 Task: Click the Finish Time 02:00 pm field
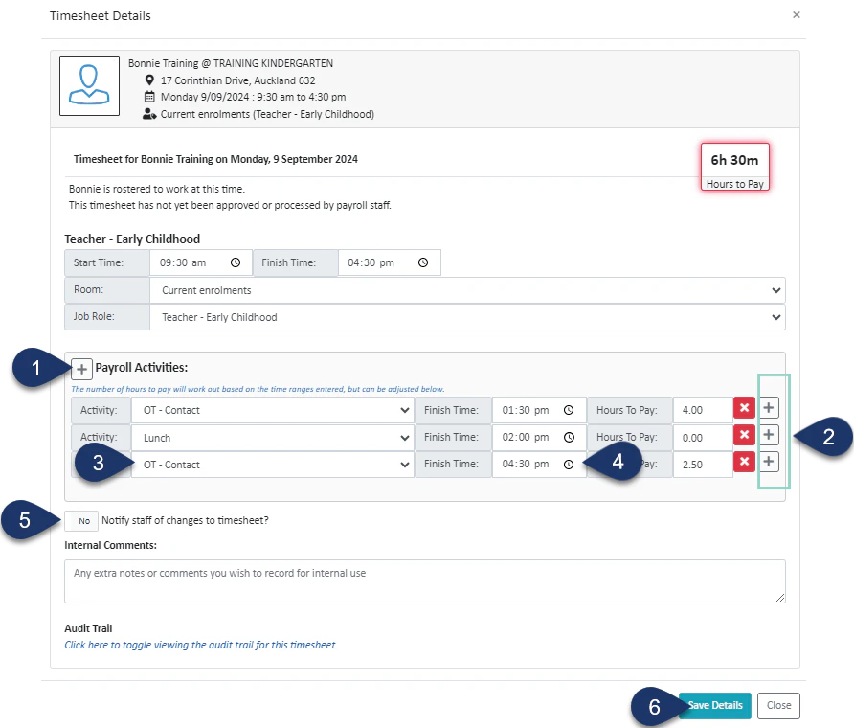(x=539, y=438)
